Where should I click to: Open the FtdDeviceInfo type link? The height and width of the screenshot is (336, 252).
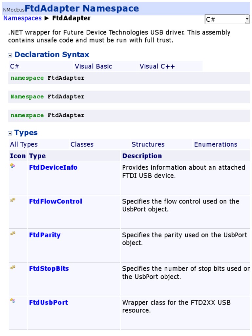pos(53,167)
